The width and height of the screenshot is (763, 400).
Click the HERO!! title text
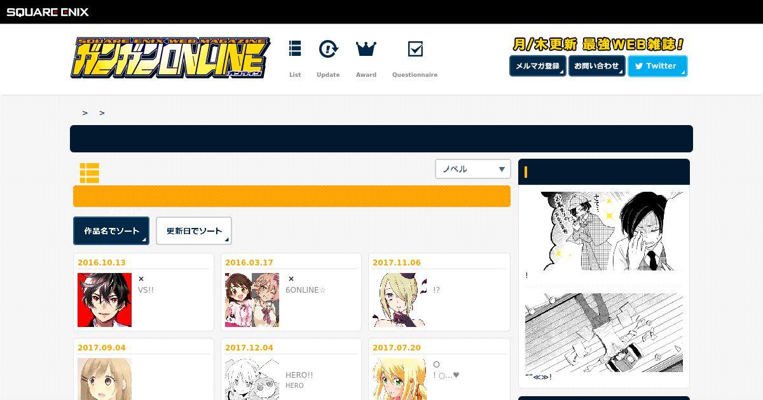point(299,375)
